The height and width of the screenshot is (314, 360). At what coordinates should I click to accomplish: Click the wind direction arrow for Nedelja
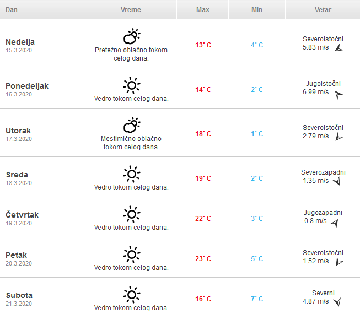point(340,48)
